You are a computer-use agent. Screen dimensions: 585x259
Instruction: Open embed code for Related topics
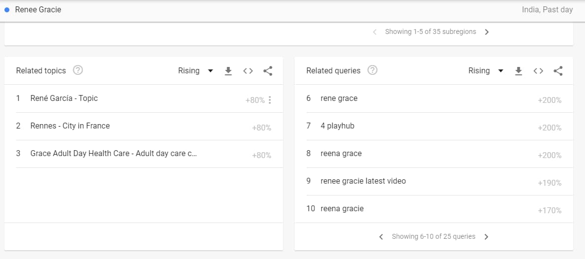(x=248, y=71)
